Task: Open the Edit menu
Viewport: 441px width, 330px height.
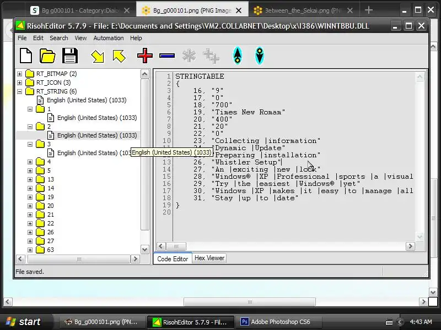Action: pos(38,38)
